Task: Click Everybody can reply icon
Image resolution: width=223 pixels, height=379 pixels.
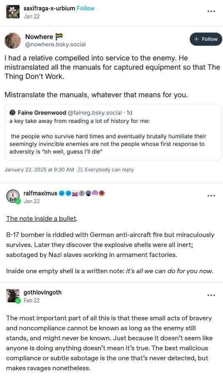Action: (x=80, y=170)
